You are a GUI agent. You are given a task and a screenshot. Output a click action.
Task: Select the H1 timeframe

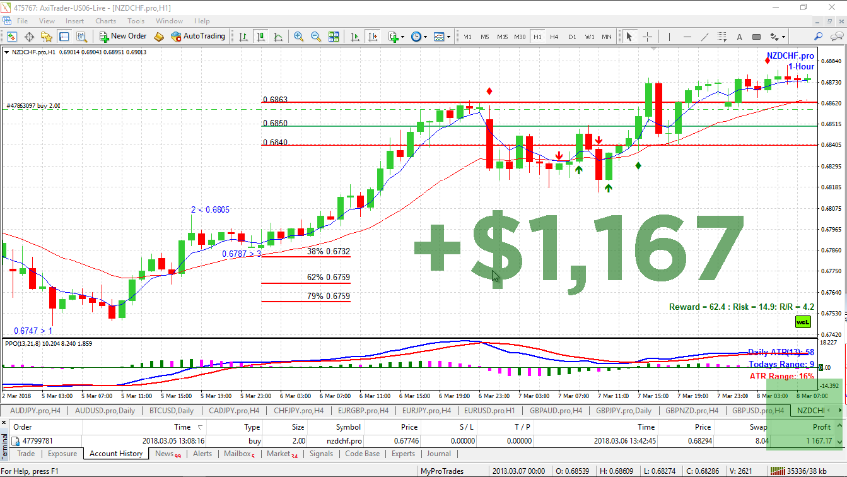point(537,37)
